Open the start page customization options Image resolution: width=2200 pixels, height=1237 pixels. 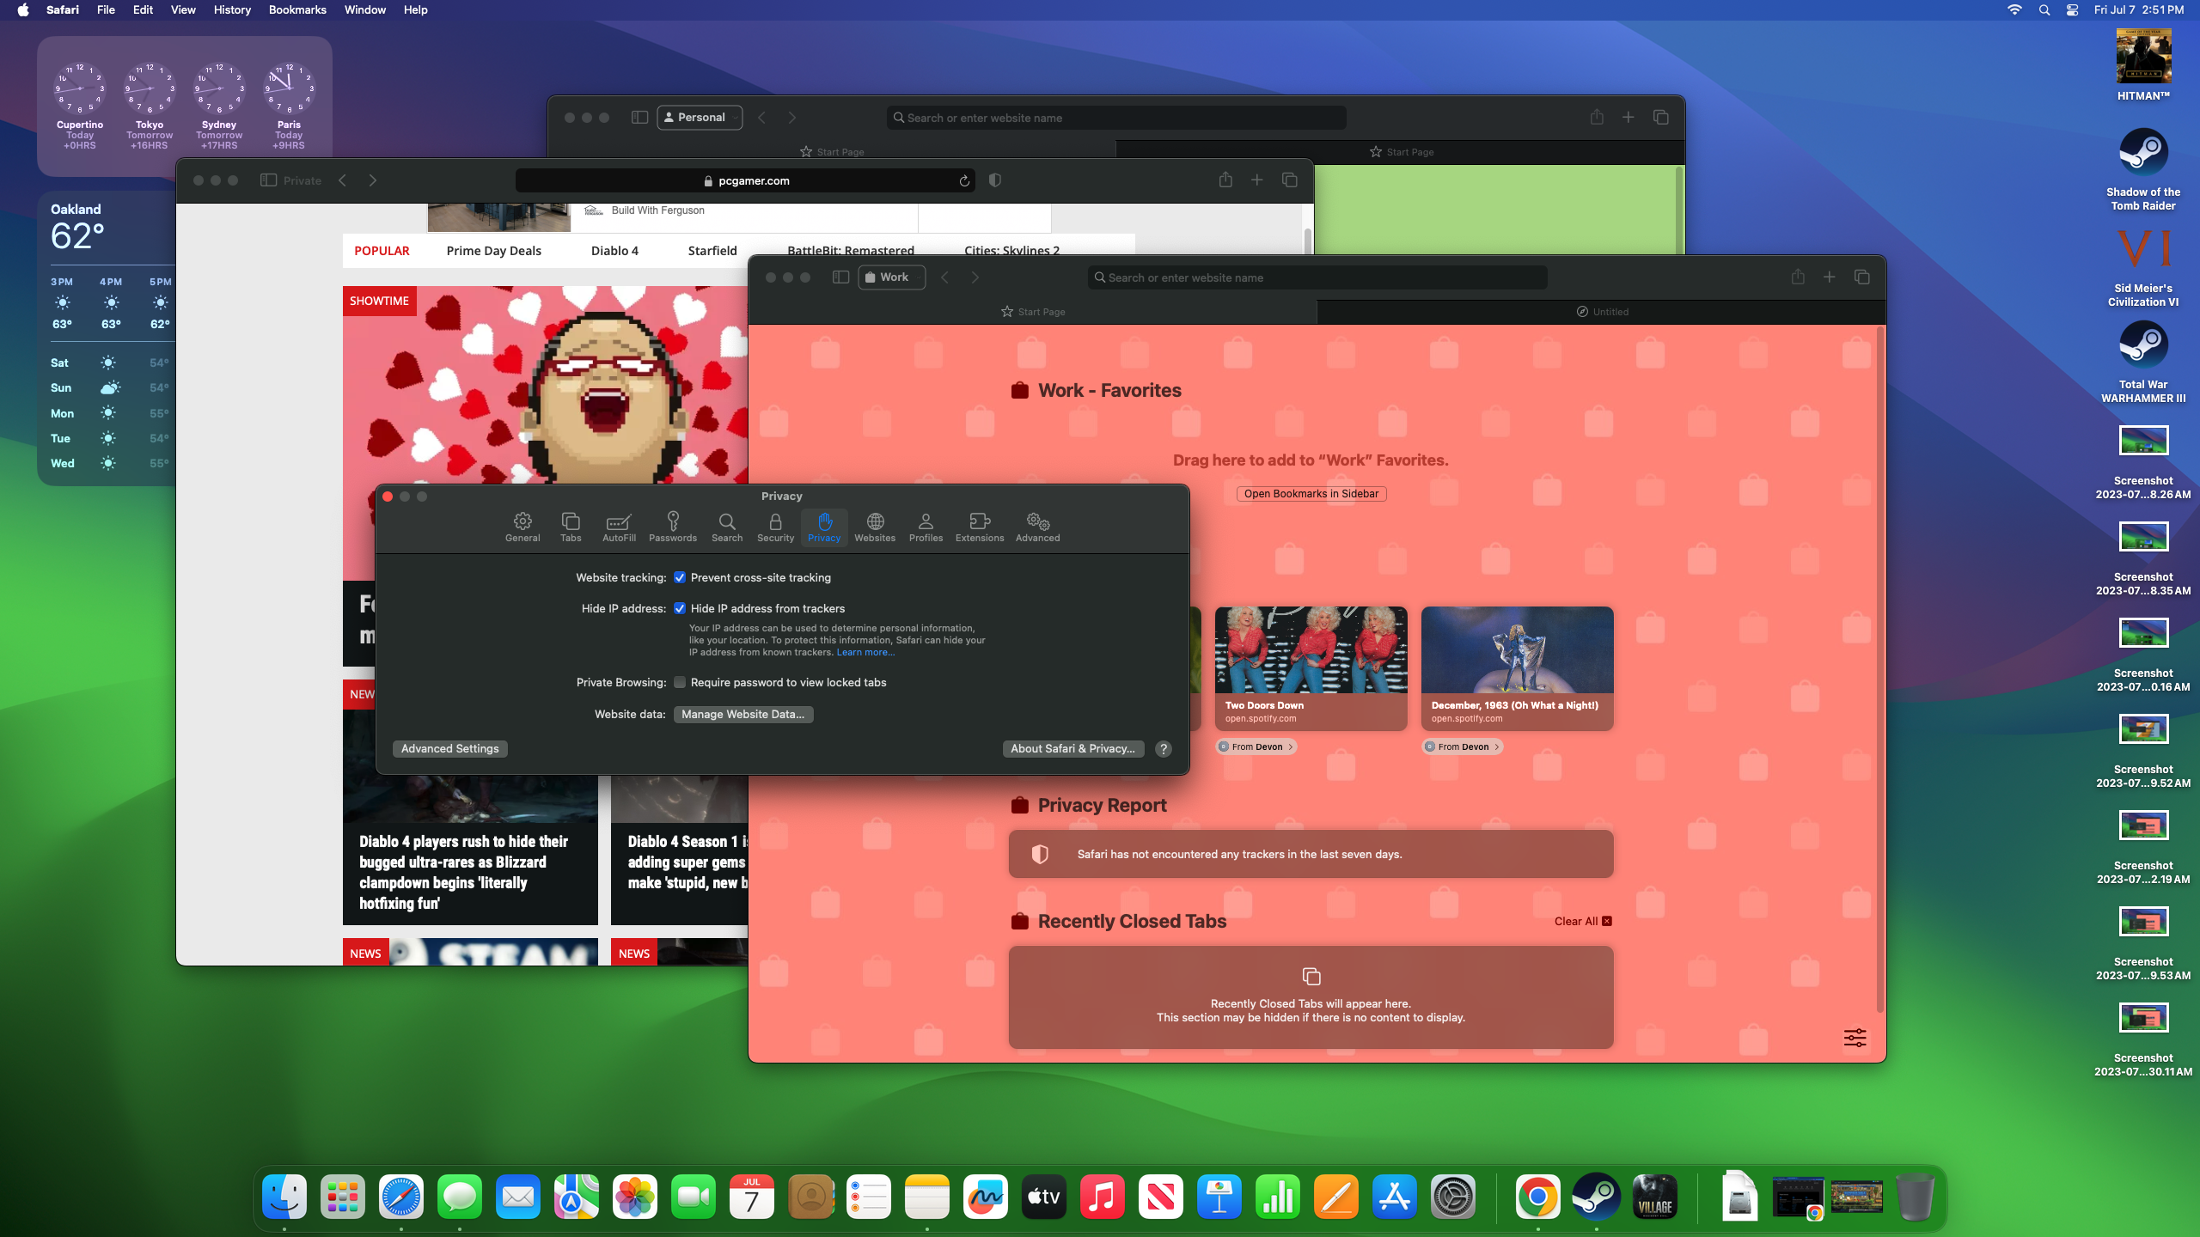[x=1855, y=1038]
